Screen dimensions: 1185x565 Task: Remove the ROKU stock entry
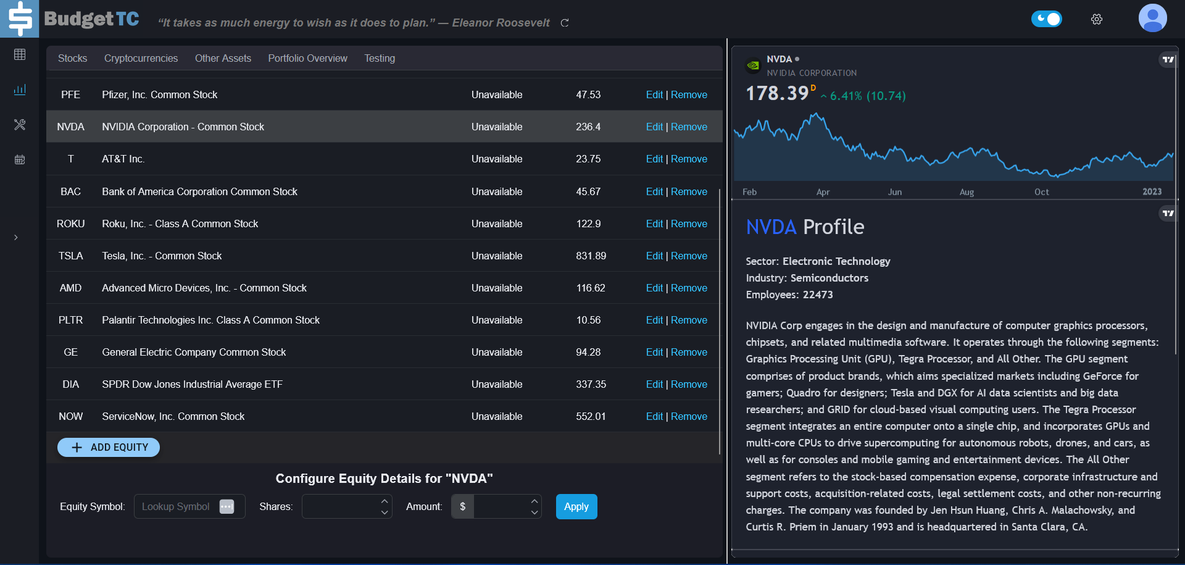pos(689,224)
